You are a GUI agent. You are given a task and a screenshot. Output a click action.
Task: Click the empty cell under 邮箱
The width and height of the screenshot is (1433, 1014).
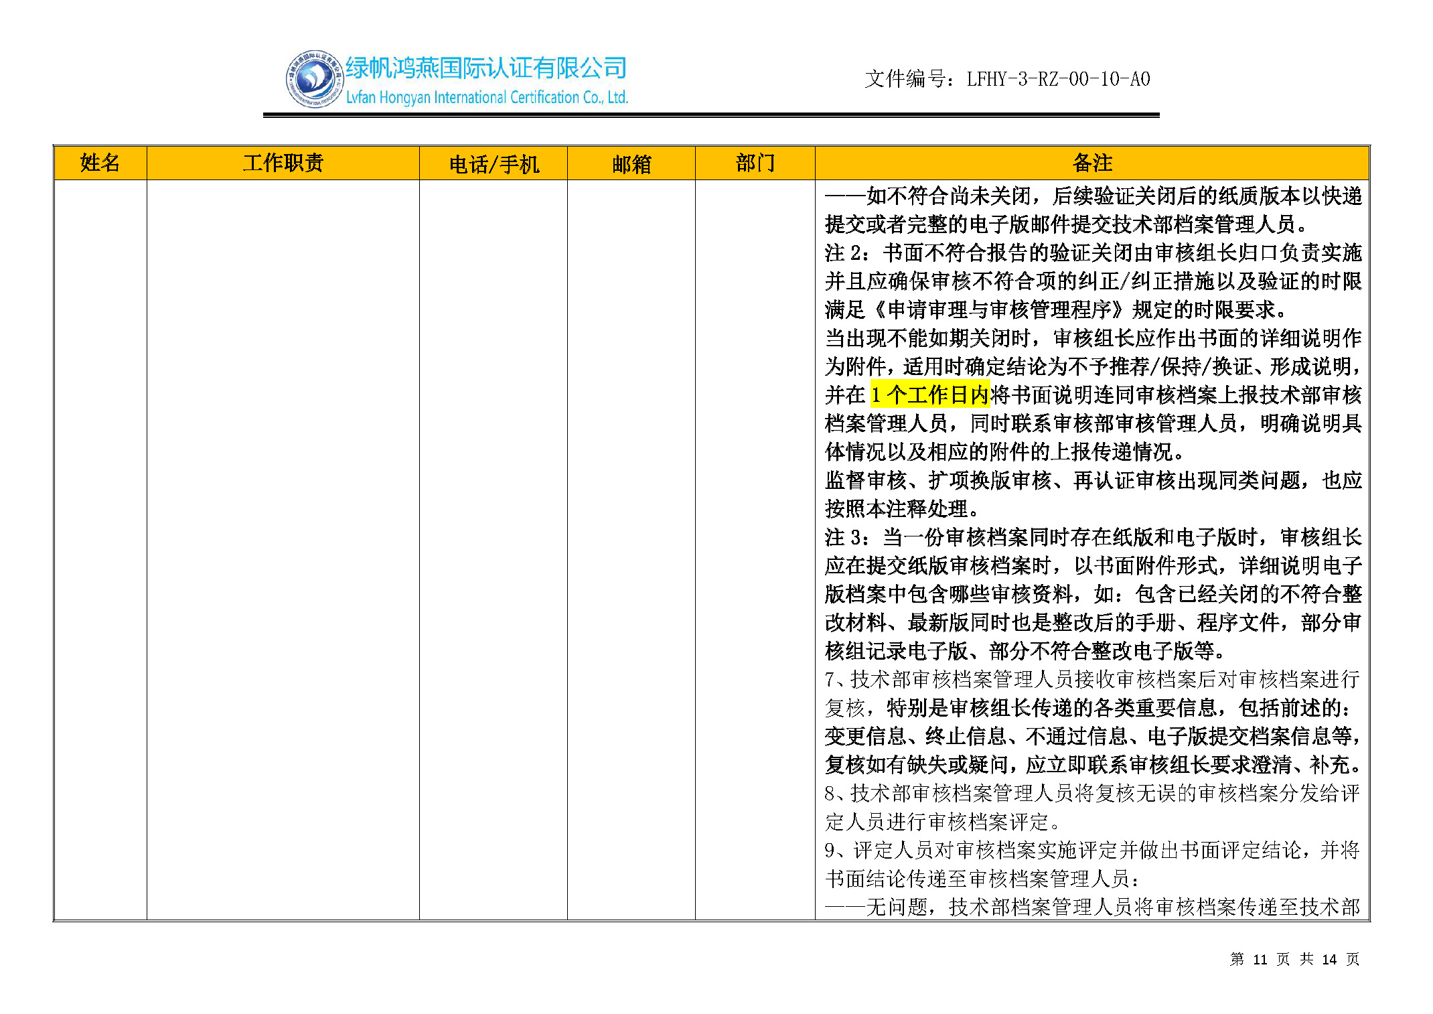pyautogui.click(x=631, y=549)
